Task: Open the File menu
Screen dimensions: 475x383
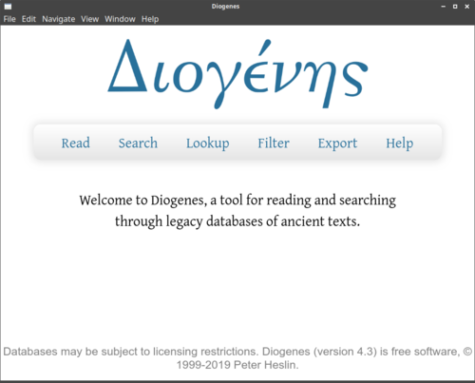Action: click(9, 19)
